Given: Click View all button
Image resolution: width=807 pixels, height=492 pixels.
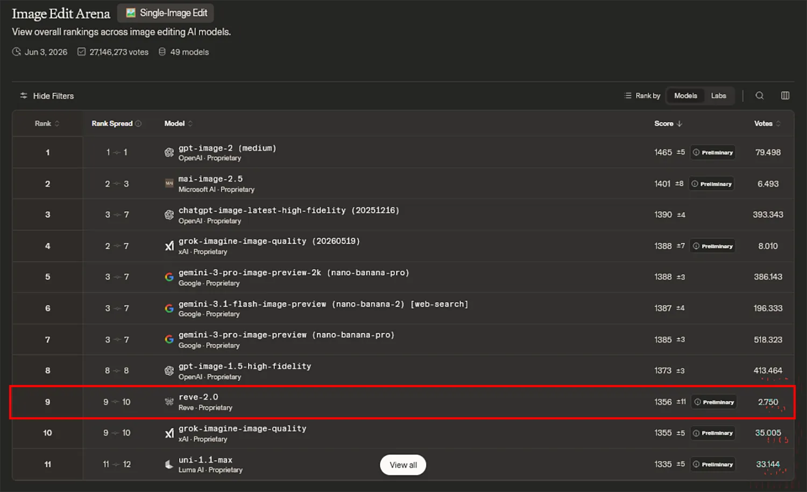Looking at the screenshot, I should (403, 465).
